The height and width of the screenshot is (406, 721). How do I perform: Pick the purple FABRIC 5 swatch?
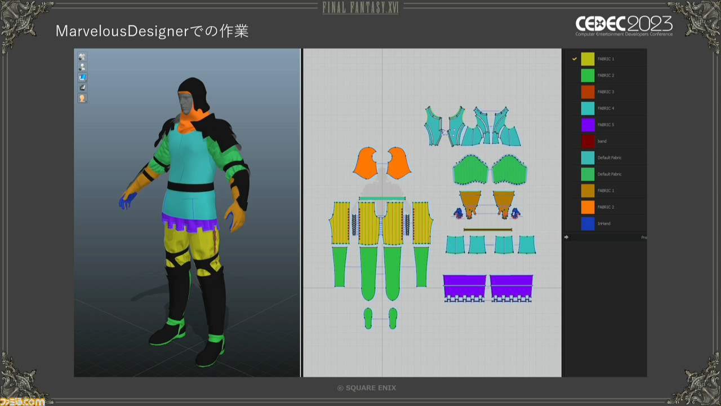(588, 125)
